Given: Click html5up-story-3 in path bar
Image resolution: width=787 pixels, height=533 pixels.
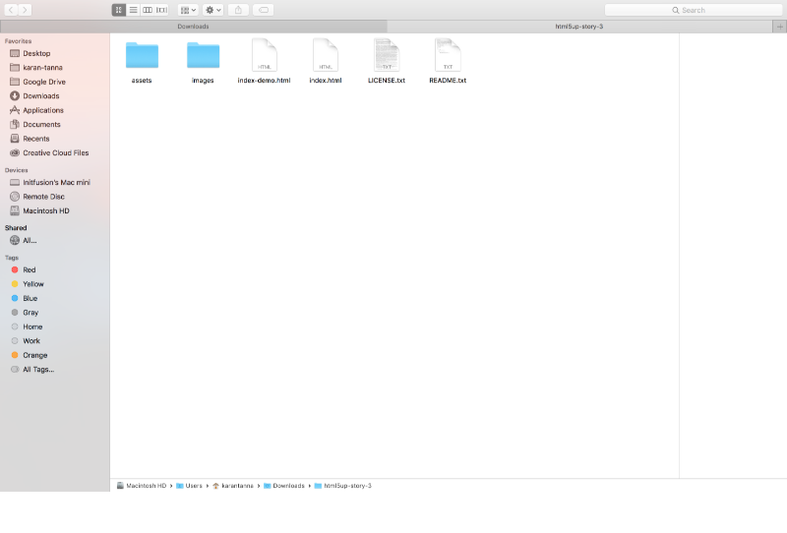Looking at the screenshot, I should (x=342, y=486).
